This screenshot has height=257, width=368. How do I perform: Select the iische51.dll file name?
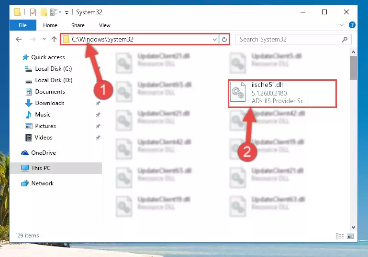[267, 85]
